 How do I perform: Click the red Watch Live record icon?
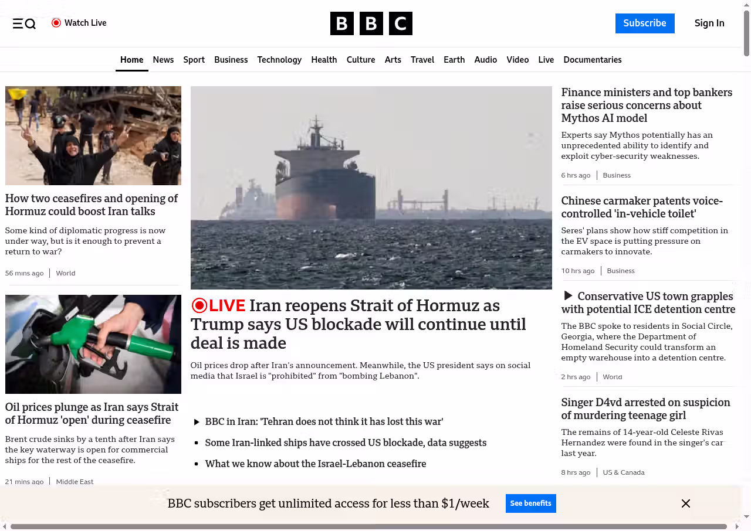(56, 23)
